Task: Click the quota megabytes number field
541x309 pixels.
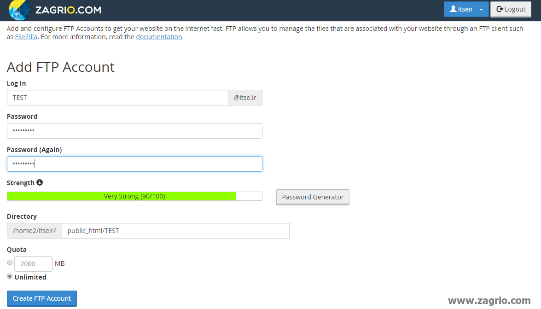Action: click(x=34, y=264)
